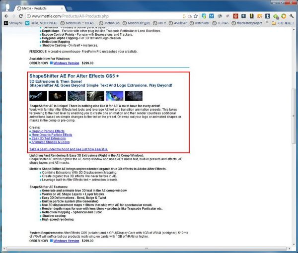The image size is (298, 253).
Task: Click the ShapeShifter AE Windows Version order link
Action: tap(66, 241)
